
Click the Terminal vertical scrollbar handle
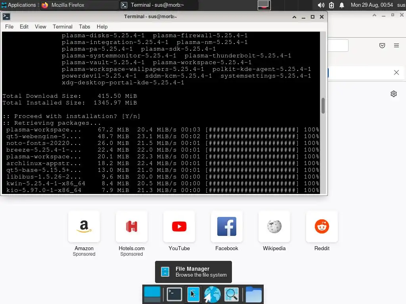[x=323, y=105]
